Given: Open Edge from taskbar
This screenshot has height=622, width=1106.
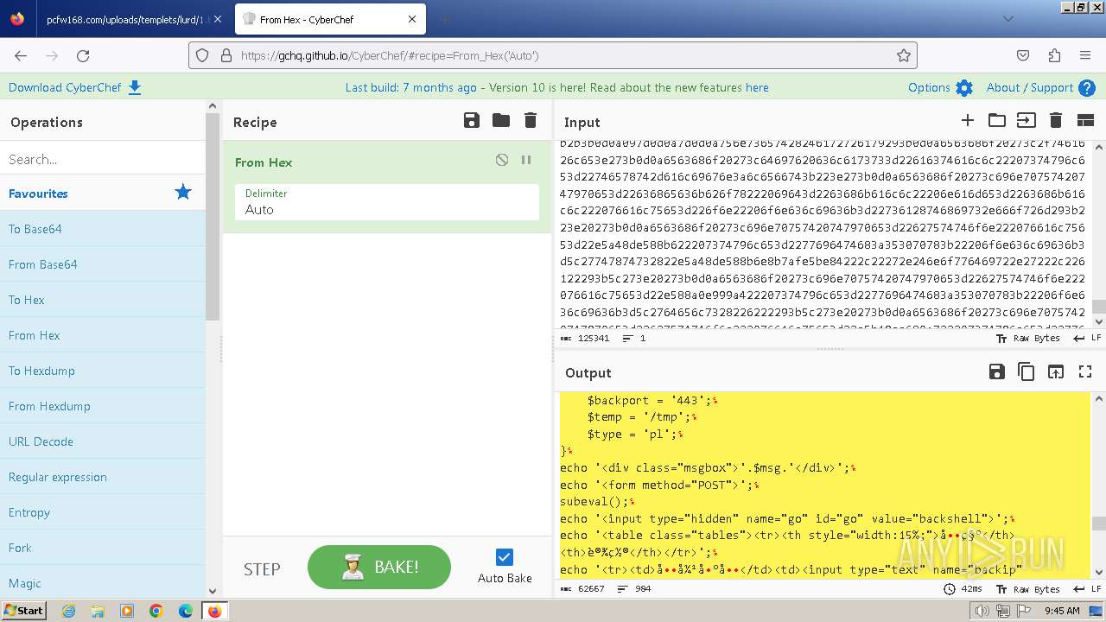Looking at the screenshot, I should (x=185, y=611).
